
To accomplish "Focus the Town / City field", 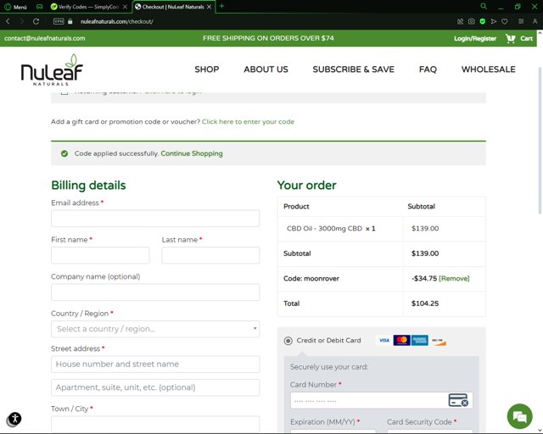I will coord(155,425).
